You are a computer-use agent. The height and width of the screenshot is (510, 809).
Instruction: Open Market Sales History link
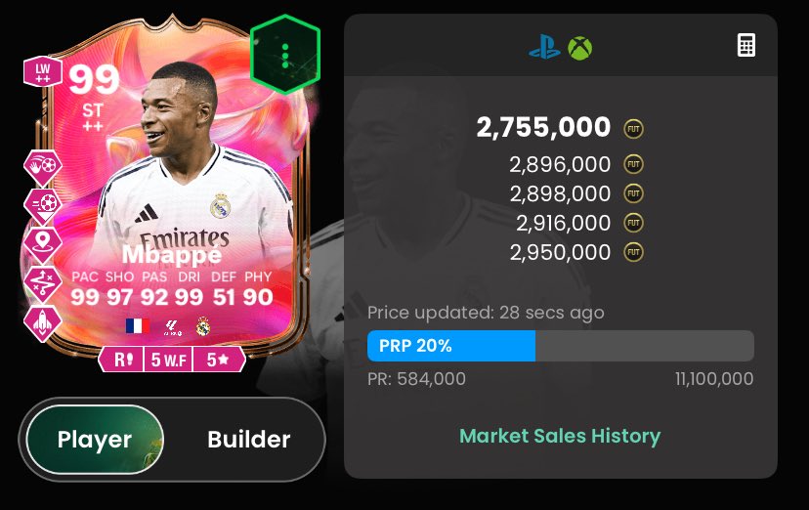click(560, 436)
